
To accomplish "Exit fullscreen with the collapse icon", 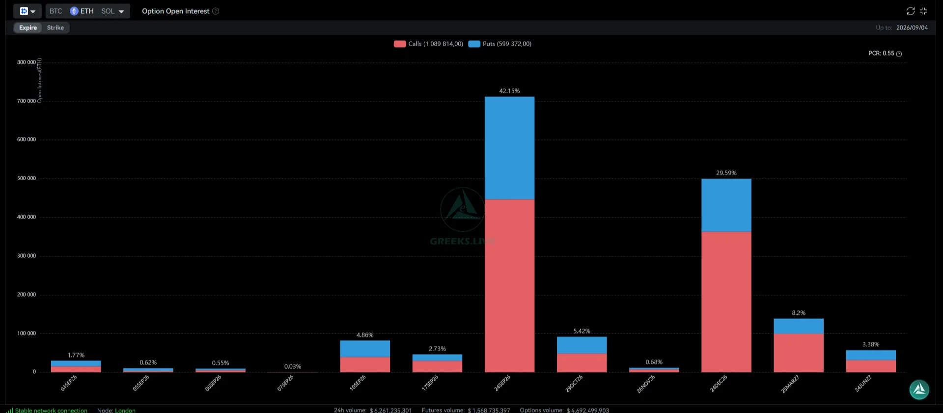I will coord(923,11).
